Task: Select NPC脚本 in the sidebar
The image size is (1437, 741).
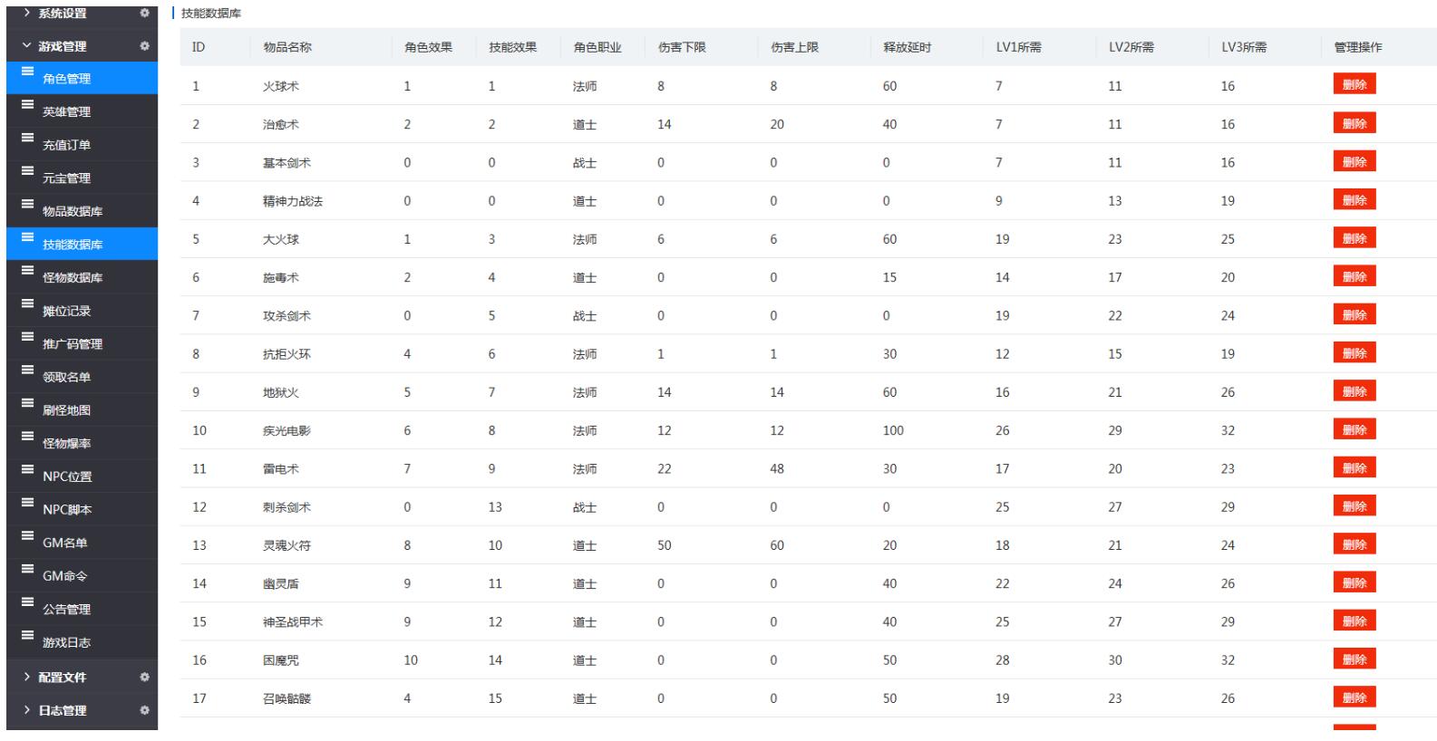Action: coord(67,510)
